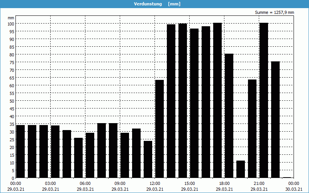The height and width of the screenshot is (193, 309).
Task: Click the y-axis value "100"
Action: coord(11,24)
